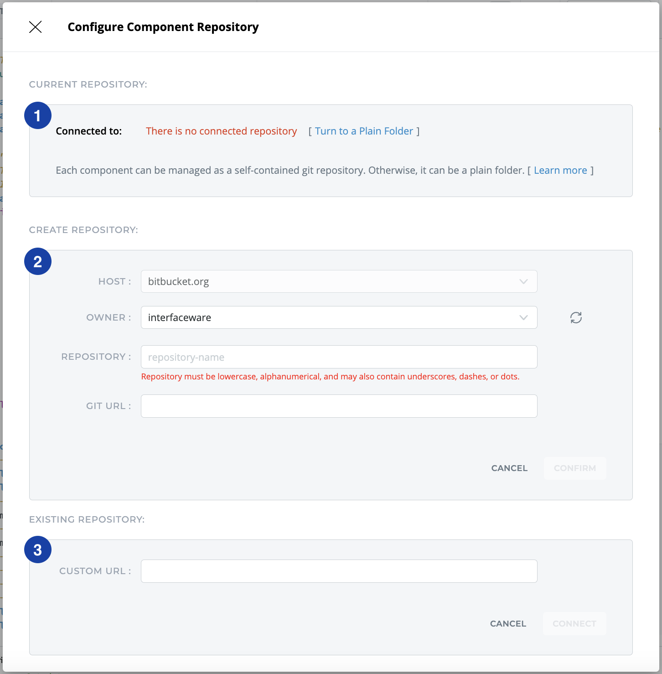662x674 pixels.
Task: Click the step 2 number badge
Action: click(38, 261)
